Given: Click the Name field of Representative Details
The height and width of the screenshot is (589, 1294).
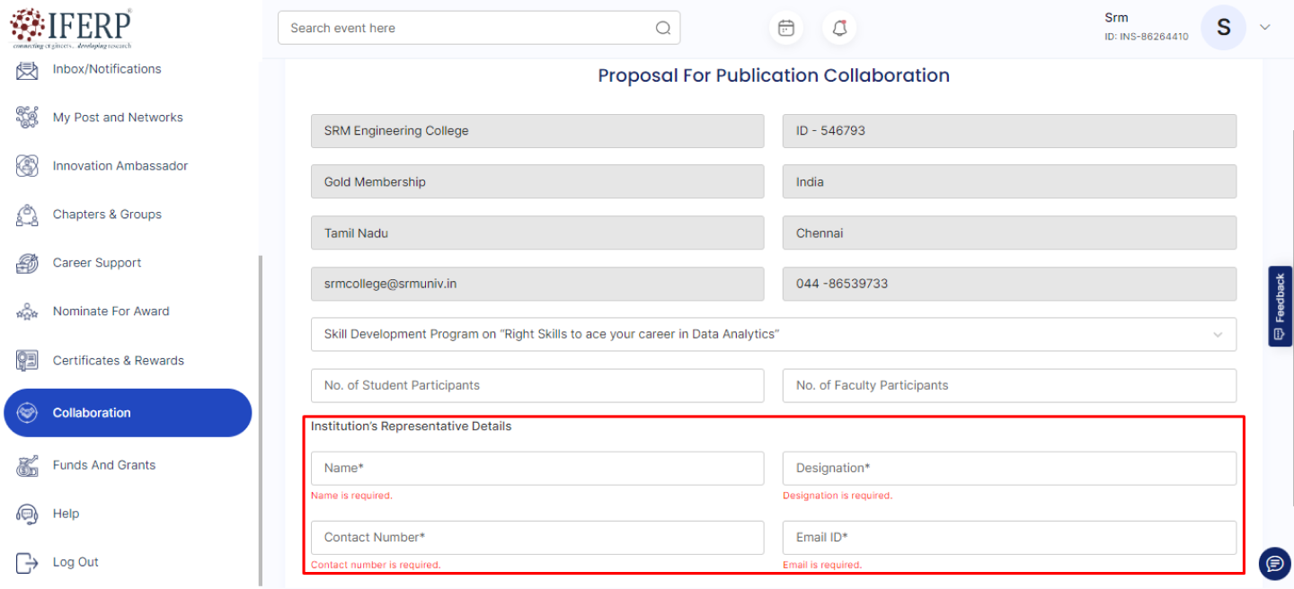Looking at the screenshot, I should click(x=536, y=468).
